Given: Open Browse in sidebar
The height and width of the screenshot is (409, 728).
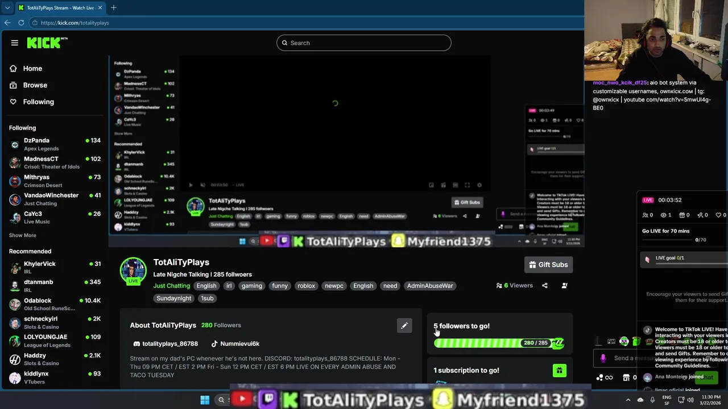Looking at the screenshot, I should point(35,85).
